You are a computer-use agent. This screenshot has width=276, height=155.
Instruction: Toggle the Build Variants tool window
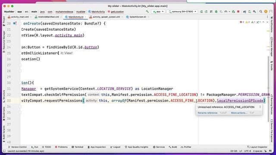tap(4, 134)
